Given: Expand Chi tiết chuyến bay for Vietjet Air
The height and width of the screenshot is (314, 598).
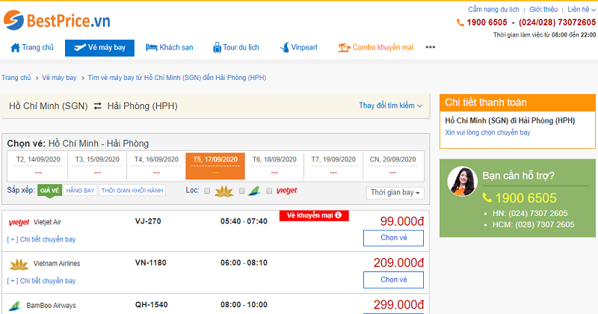Looking at the screenshot, I should [x=42, y=239].
